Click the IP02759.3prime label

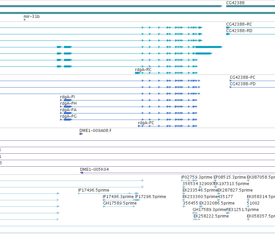point(196,177)
